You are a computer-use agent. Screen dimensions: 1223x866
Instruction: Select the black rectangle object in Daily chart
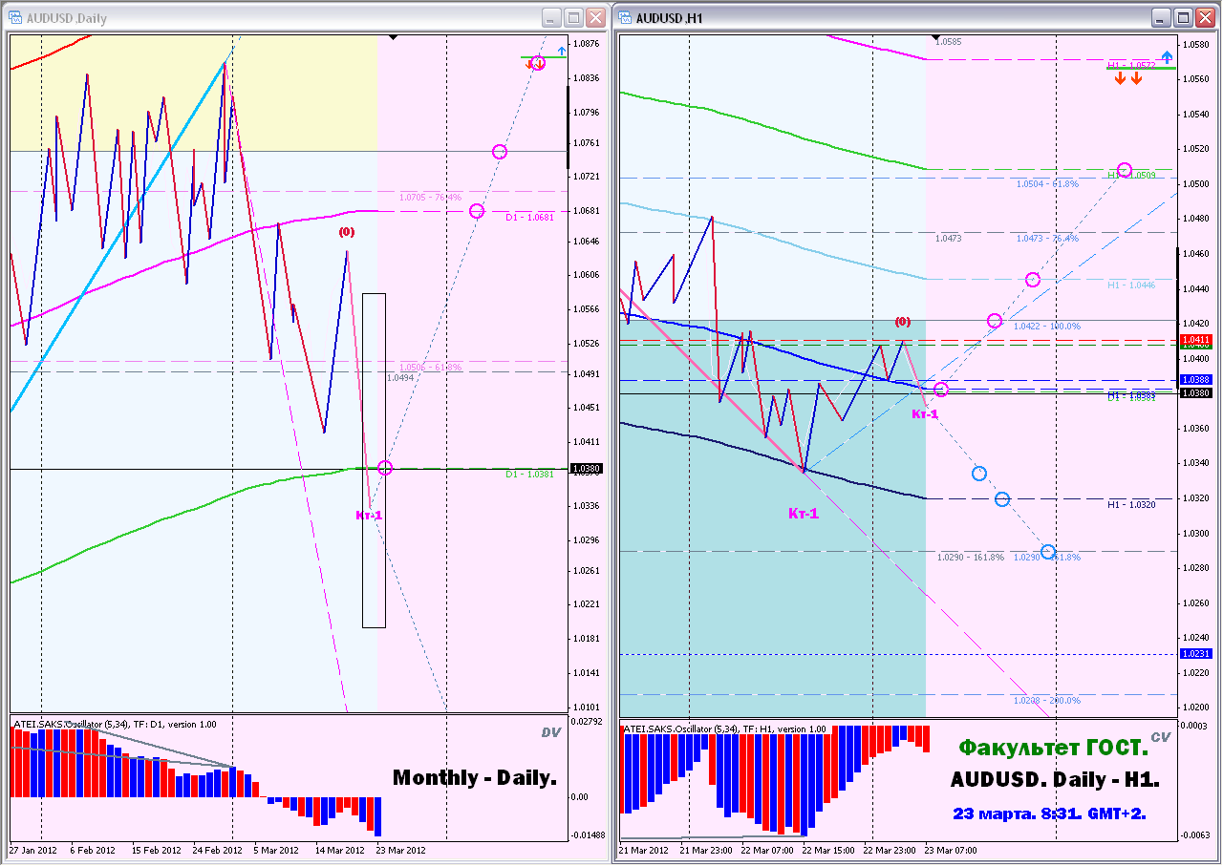pos(374,460)
